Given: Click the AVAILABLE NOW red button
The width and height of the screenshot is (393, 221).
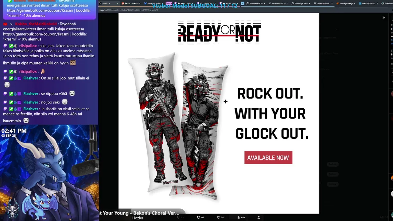Looking at the screenshot, I should (268, 157).
